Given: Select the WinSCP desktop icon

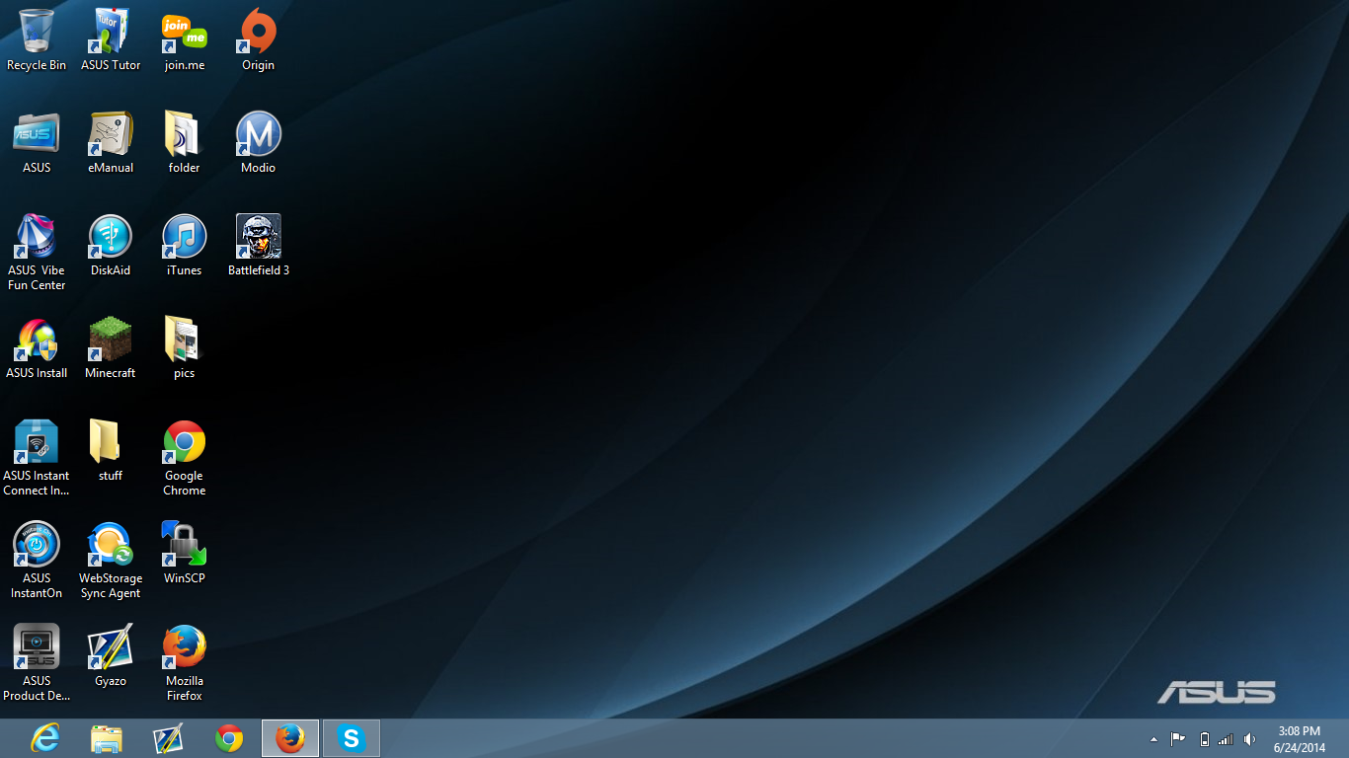Looking at the screenshot, I should click(x=185, y=553).
